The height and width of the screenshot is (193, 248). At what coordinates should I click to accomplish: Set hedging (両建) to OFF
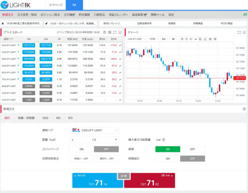(192, 149)
